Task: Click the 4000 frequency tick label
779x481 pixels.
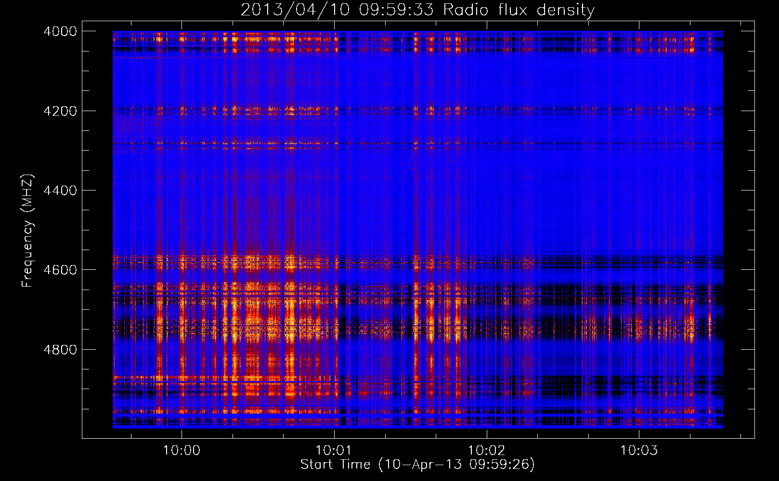Action: [60, 31]
